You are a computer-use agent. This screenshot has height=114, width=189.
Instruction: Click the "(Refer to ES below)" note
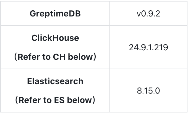click(55, 100)
